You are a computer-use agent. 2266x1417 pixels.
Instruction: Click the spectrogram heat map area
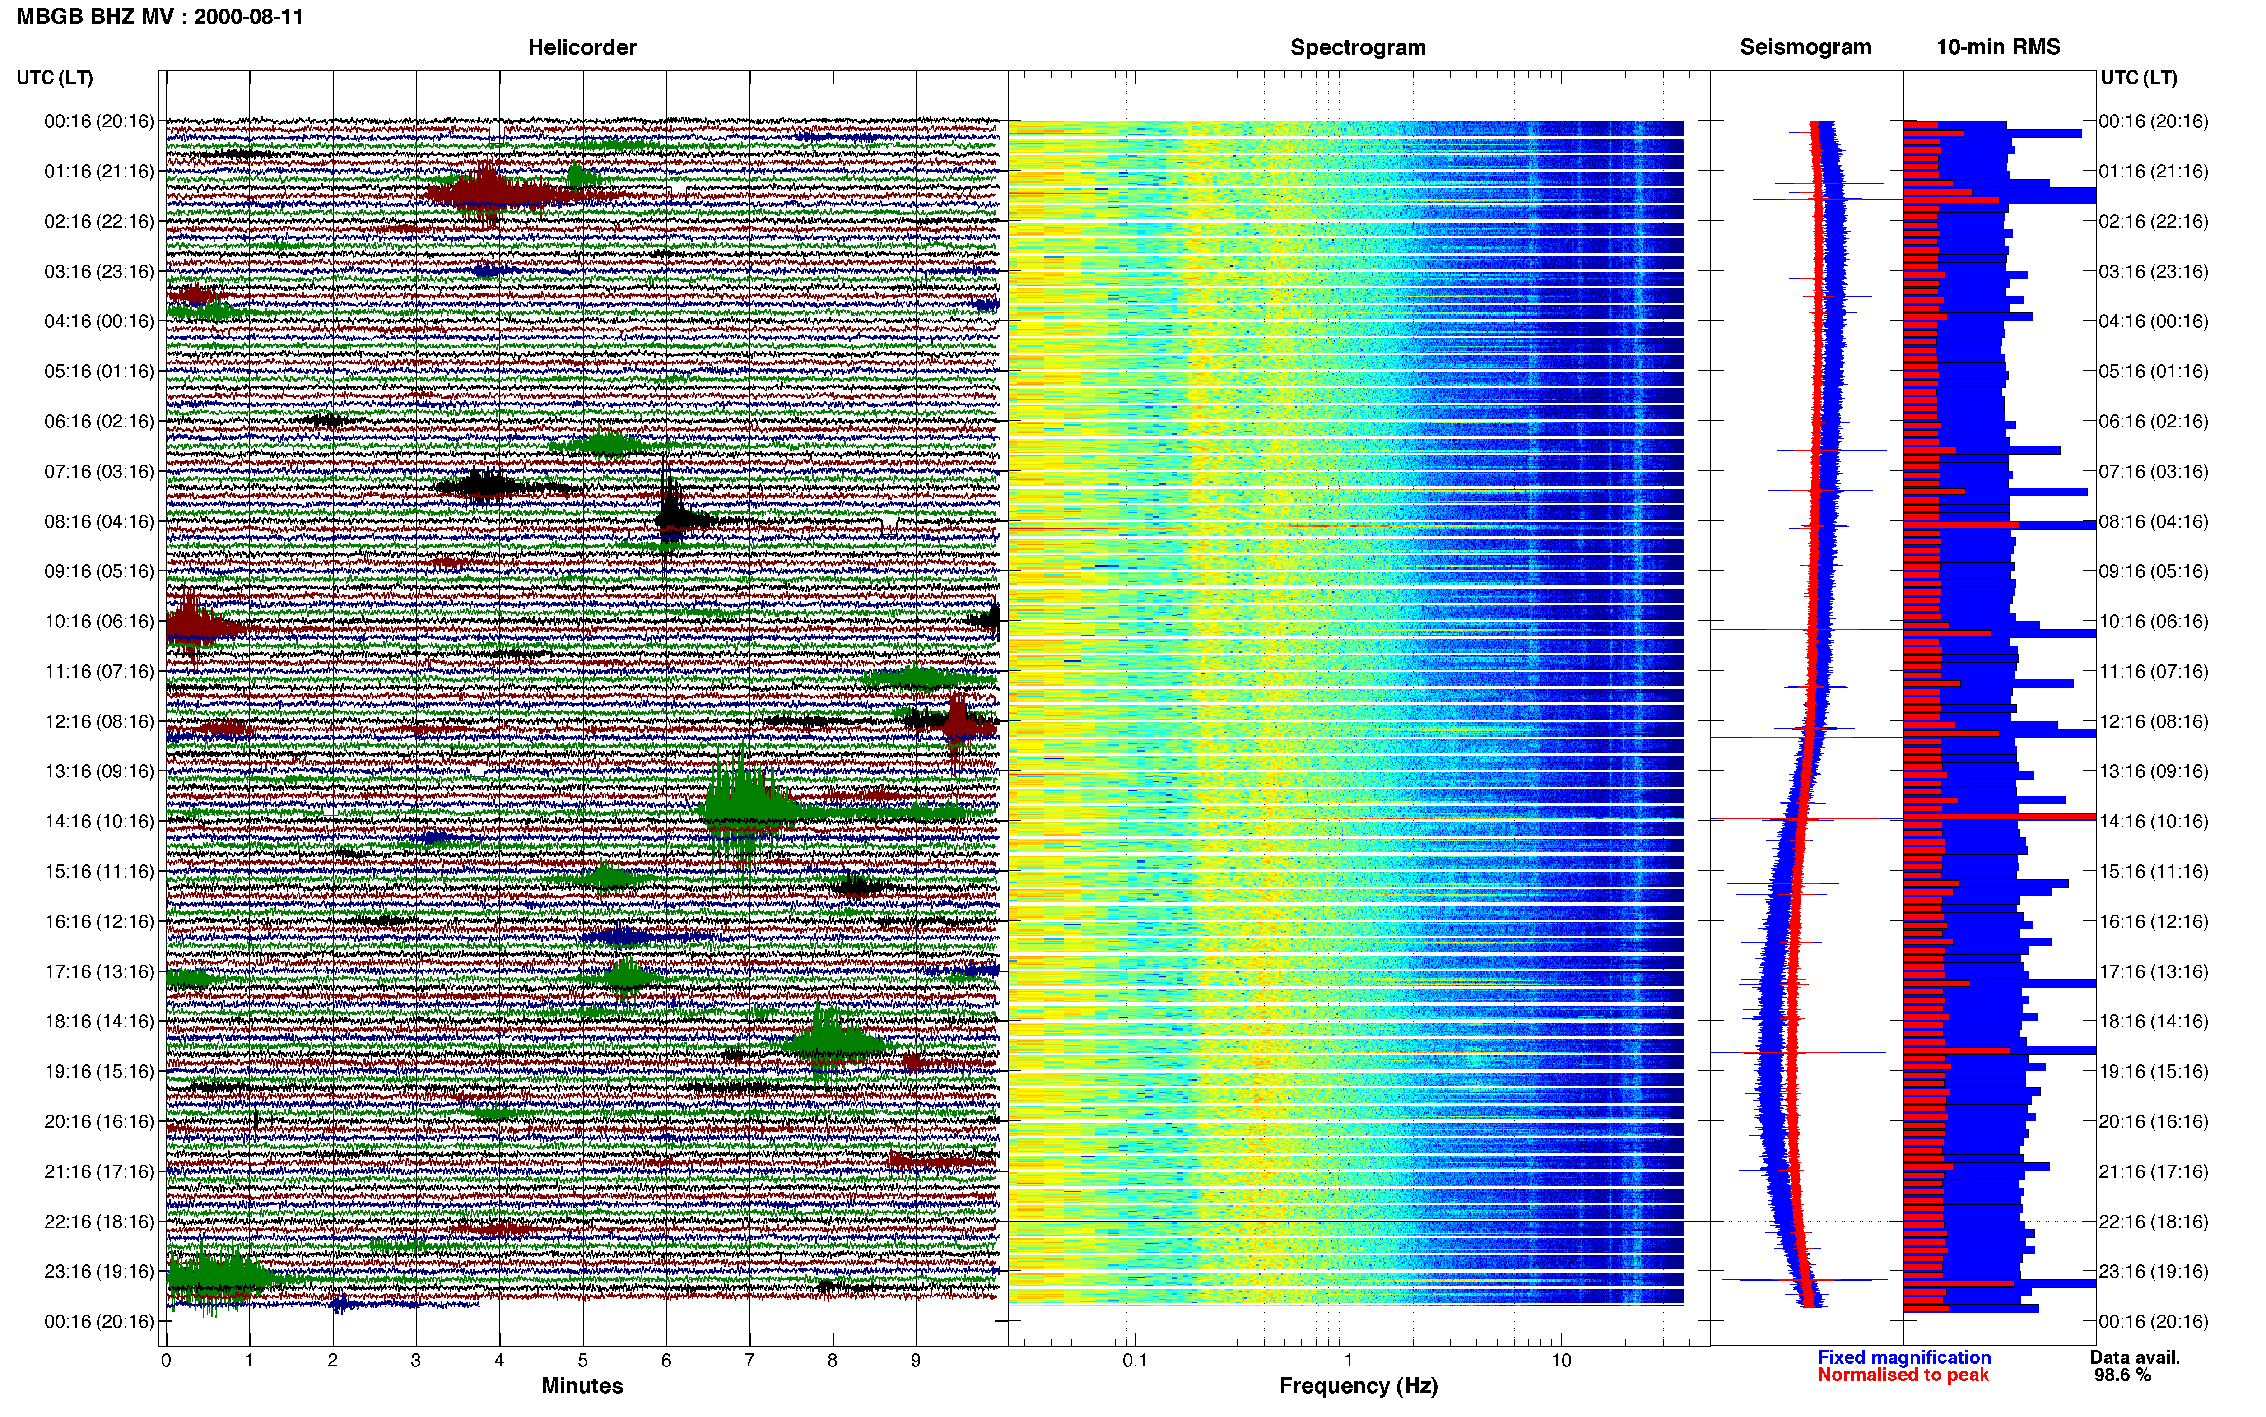coord(1346,712)
